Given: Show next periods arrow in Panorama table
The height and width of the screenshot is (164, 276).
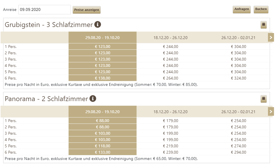Looking at the screenshot, I should point(271,111).
